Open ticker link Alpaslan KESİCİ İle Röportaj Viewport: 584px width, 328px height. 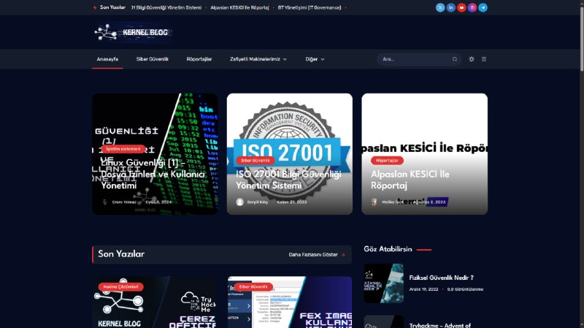point(239,7)
